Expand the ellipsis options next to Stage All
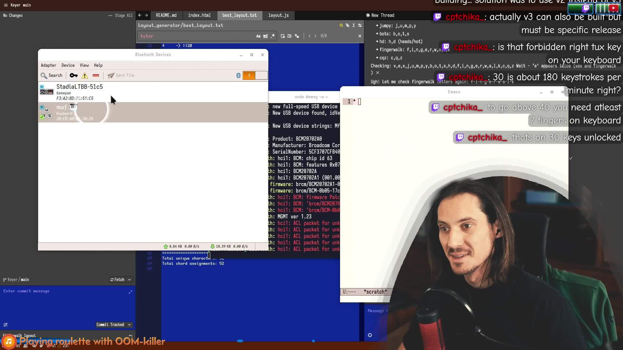623x350 pixels. (x=110, y=16)
